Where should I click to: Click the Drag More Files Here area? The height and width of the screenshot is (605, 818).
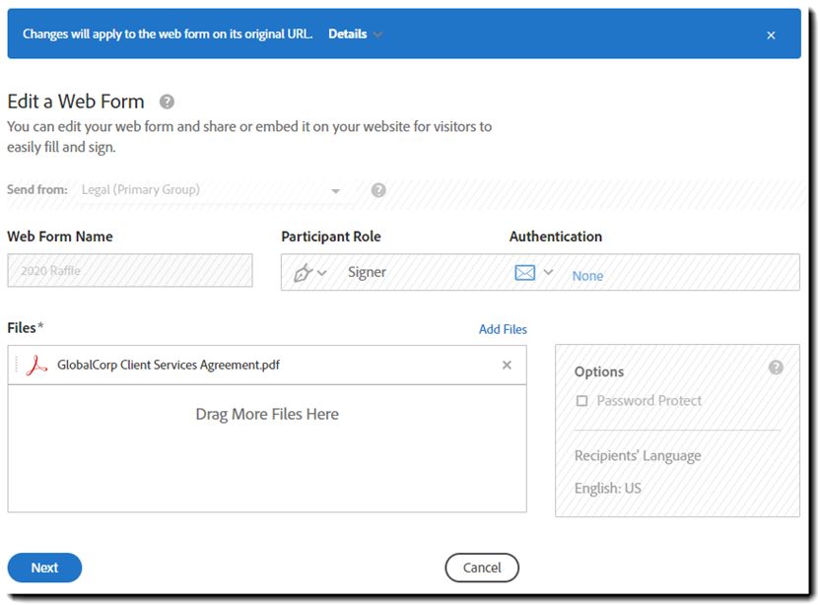point(267,448)
